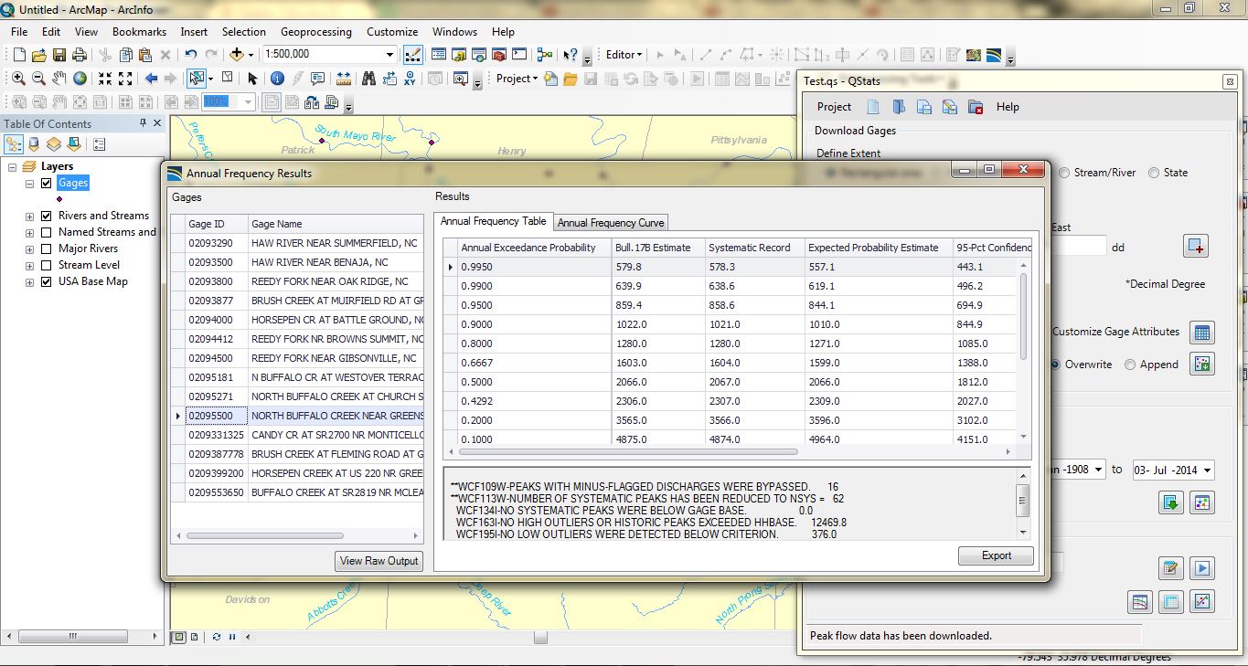
Task: Expand the Rivers and Streams layer
Action: tap(29, 216)
